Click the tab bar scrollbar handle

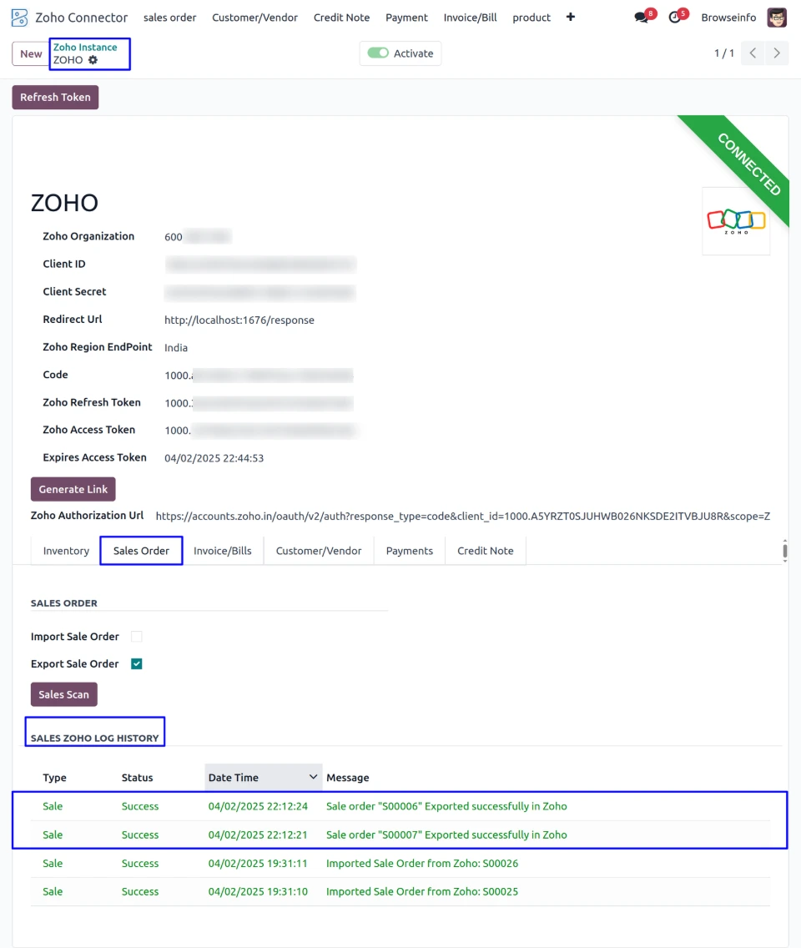coord(784,550)
